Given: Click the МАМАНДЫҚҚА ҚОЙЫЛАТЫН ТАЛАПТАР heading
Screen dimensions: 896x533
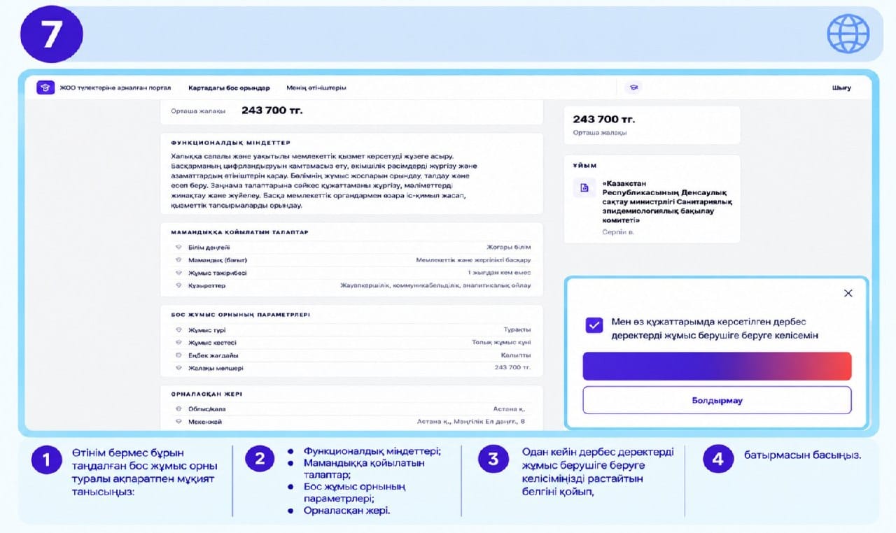Looking at the screenshot, I should (x=239, y=232).
